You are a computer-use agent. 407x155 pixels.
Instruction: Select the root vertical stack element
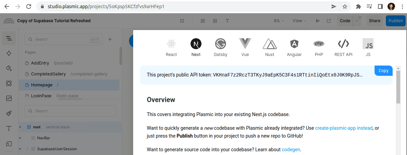click(70, 127)
